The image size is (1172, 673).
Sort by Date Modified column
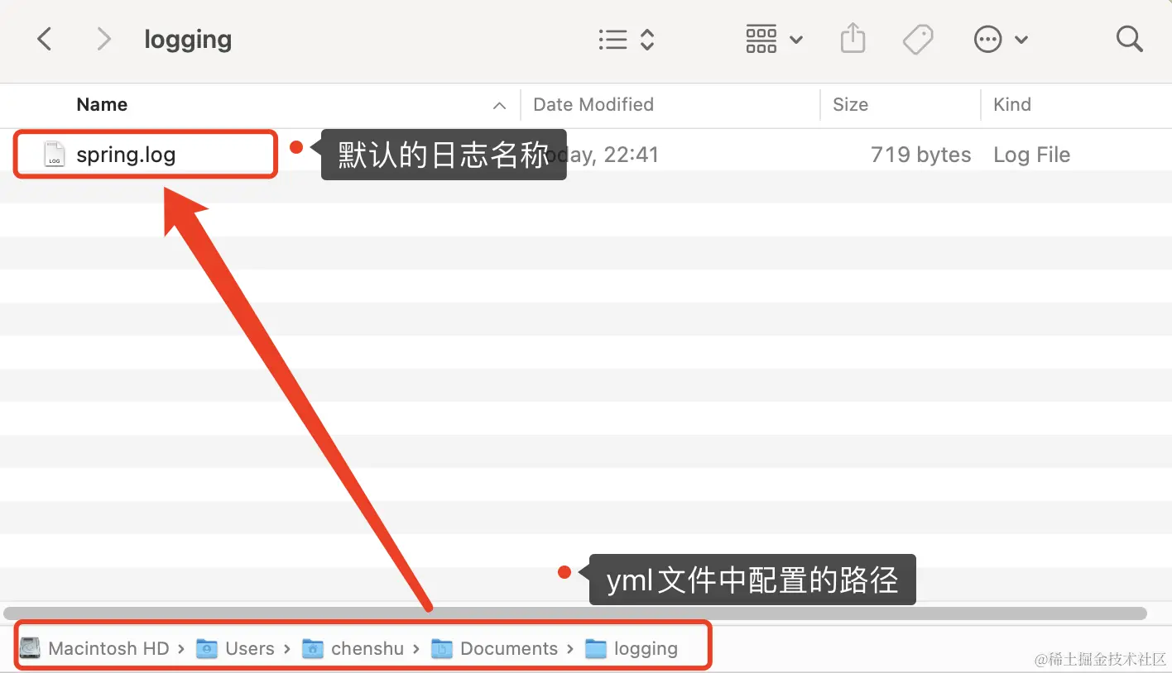593,104
